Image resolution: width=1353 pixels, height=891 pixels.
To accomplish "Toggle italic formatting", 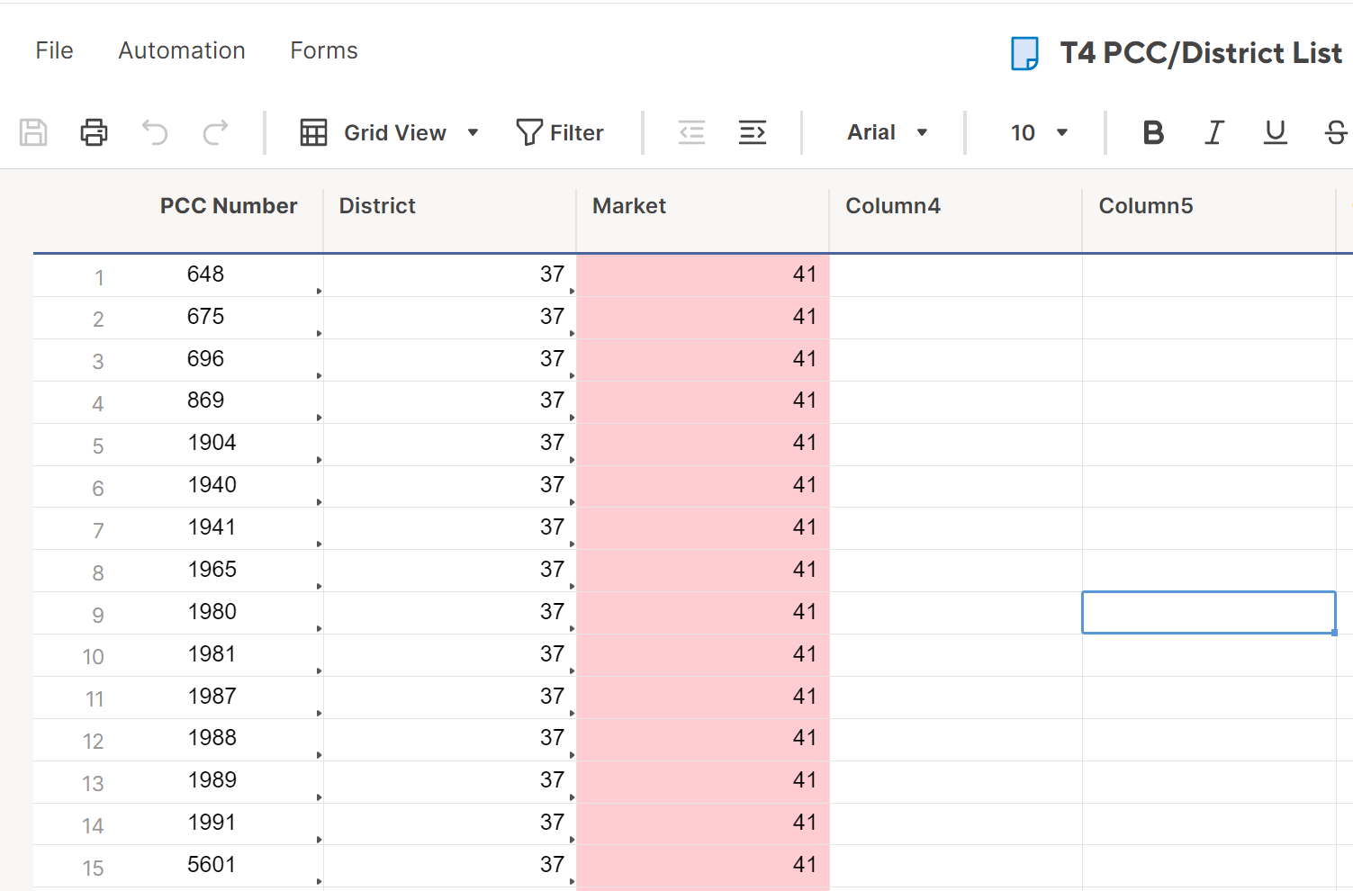I will (1214, 132).
